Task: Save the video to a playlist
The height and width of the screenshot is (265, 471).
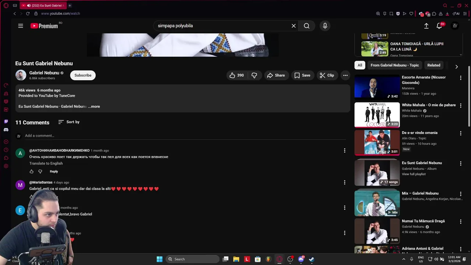Action: click(302, 75)
